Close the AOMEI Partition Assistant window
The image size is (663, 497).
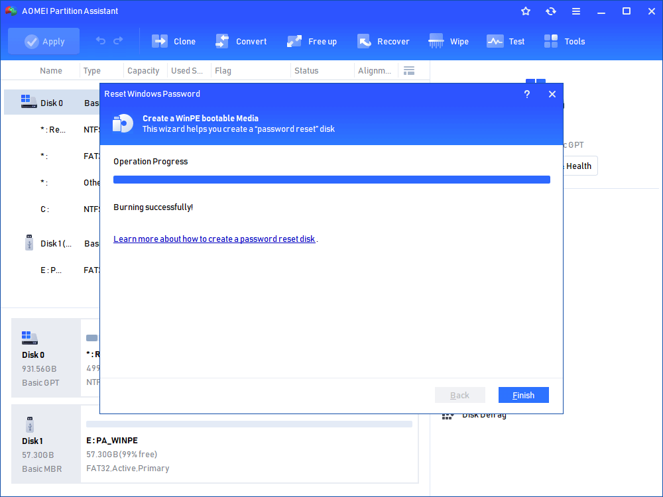click(652, 11)
